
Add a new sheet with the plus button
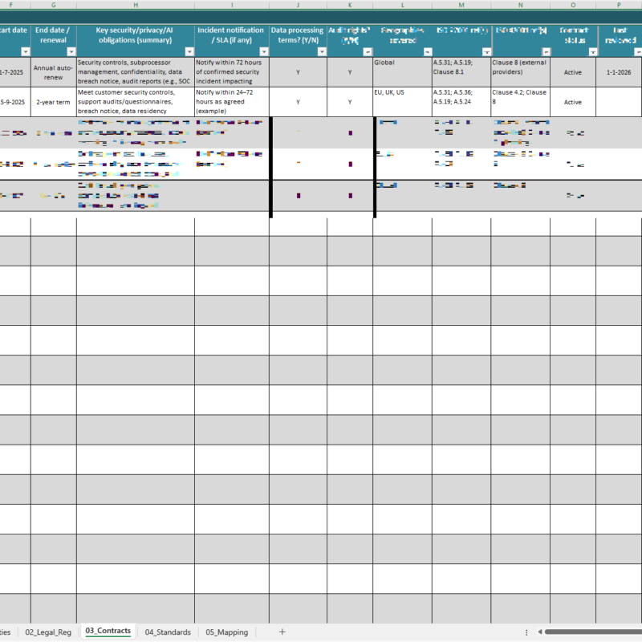coord(282,632)
